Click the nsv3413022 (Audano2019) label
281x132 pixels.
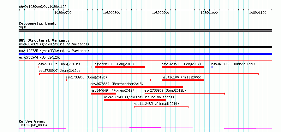click(x=233, y=64)
